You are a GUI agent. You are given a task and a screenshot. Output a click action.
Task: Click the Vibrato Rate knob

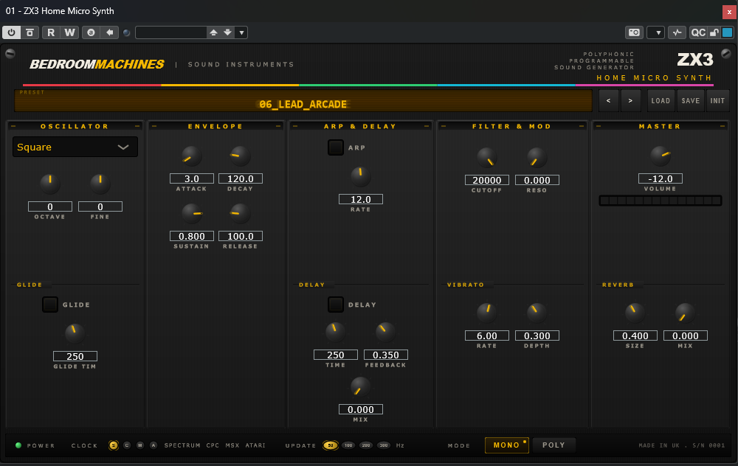pyautogui.click(x=486, y=313)
